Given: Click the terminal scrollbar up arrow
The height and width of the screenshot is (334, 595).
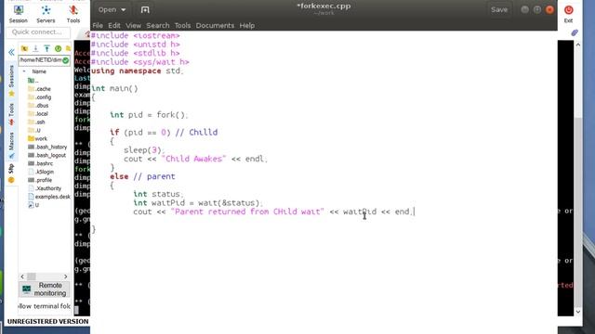Looking at the screenshot, I should point(578,45).
